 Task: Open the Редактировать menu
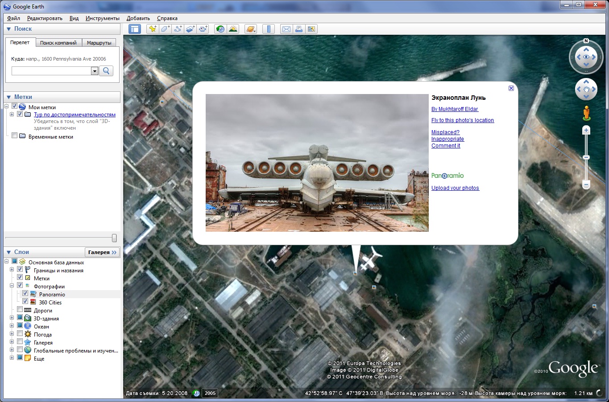pos(45,18)
